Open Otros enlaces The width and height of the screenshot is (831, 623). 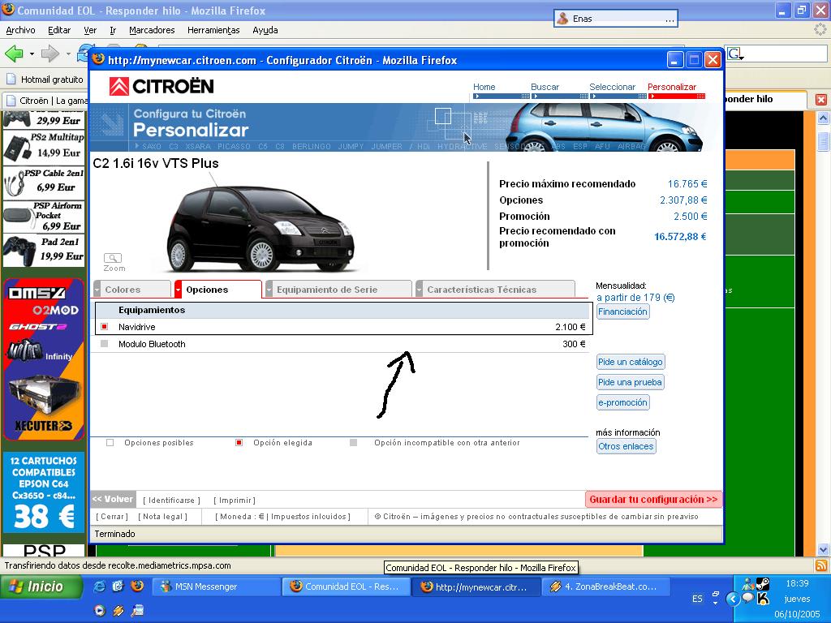(x=626, y=446)
